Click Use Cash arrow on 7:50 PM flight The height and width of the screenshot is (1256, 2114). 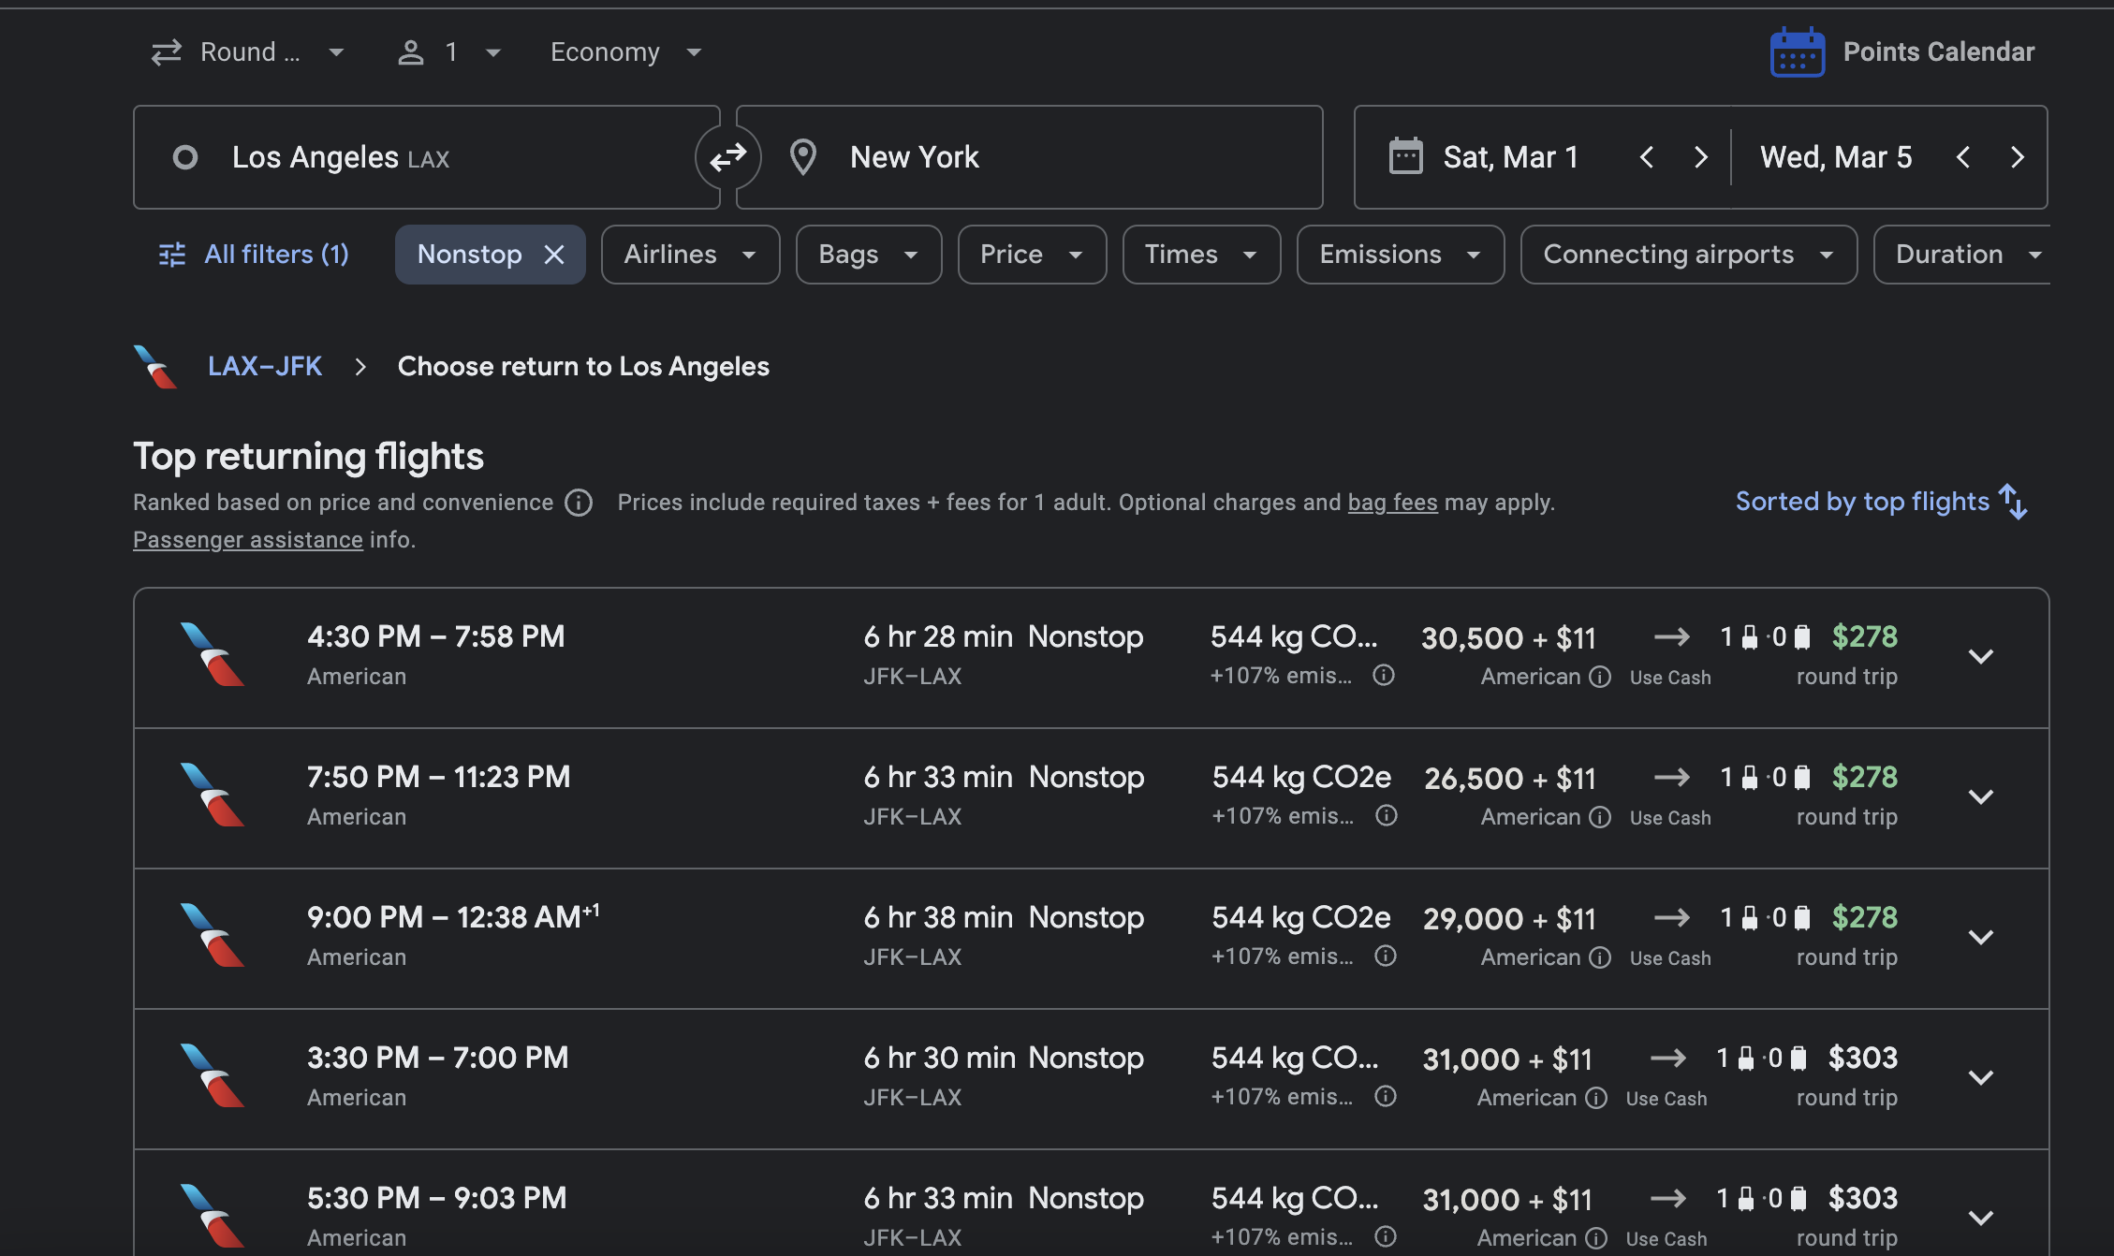tap(1671, 778)
